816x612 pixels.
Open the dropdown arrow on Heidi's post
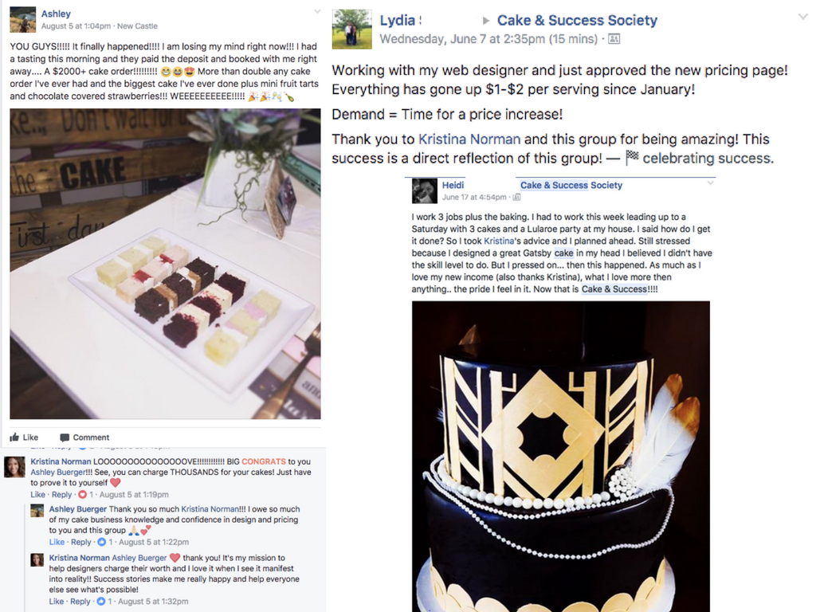coord(710,183)
